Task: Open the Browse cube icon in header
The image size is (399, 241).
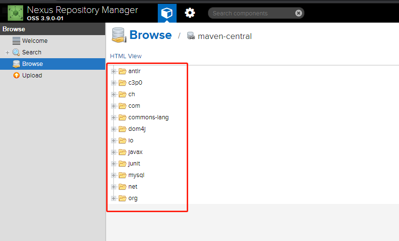Action: tap(167, 13)
